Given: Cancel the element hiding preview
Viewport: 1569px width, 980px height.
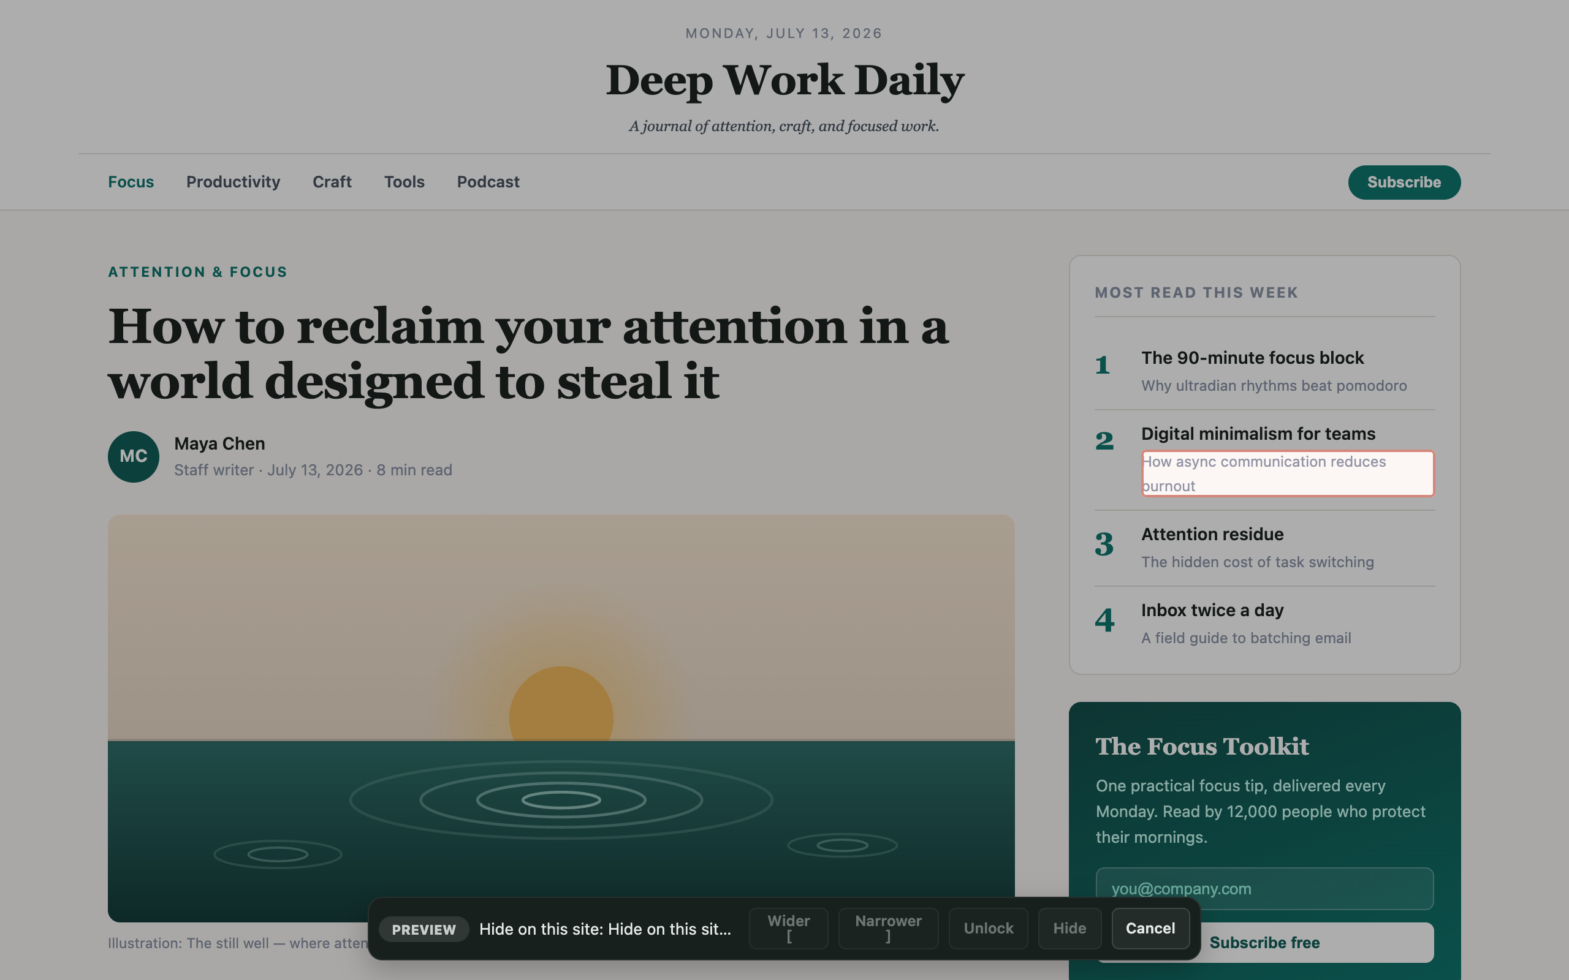Looking at the screenshot, I should pyautogui.click(x=1150, y=928).
